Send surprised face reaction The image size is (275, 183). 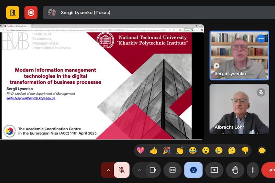206,150
